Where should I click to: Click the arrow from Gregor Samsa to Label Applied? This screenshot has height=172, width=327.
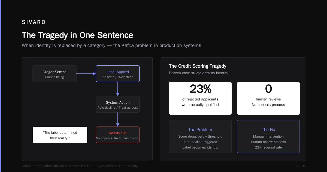coord(86,74)
